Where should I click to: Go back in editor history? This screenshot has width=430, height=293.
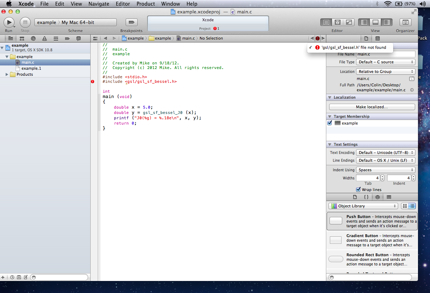pos(105,38)
